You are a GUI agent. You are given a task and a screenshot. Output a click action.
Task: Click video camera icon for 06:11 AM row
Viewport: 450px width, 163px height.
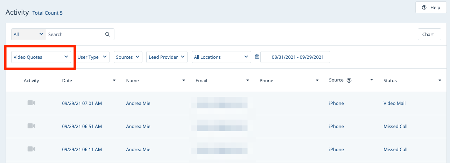pyautogui.click(x=31, y=149)
